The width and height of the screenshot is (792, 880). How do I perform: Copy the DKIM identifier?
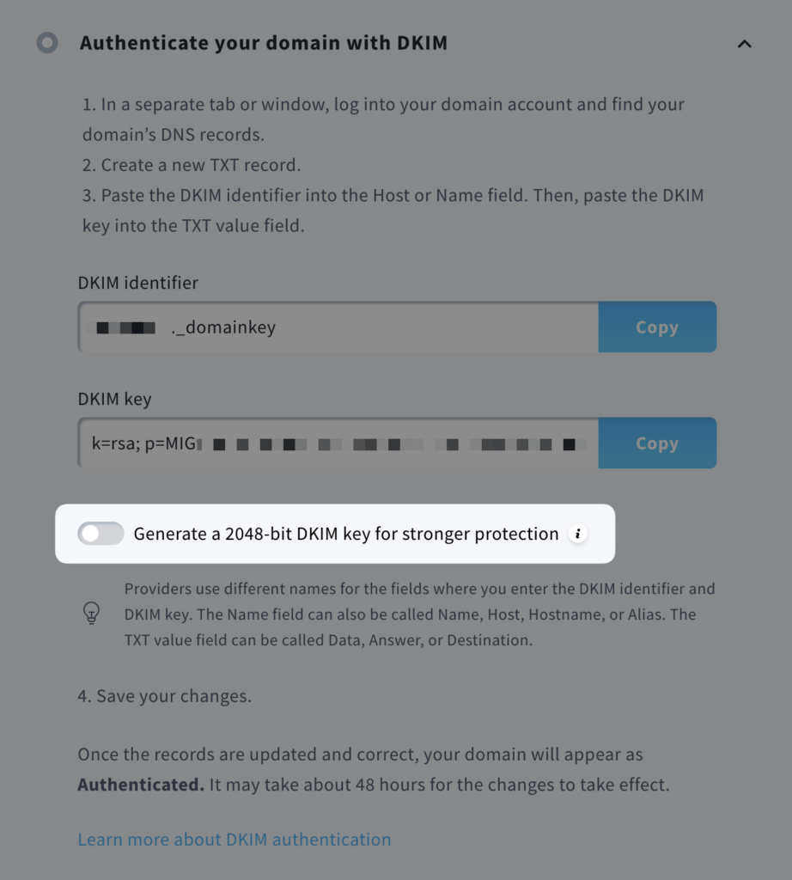[656, 327]
